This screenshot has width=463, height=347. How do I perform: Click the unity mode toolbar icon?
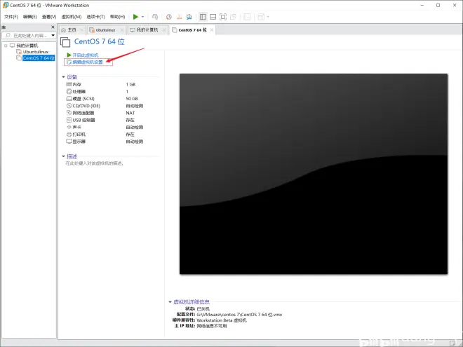tap(234, 17)
